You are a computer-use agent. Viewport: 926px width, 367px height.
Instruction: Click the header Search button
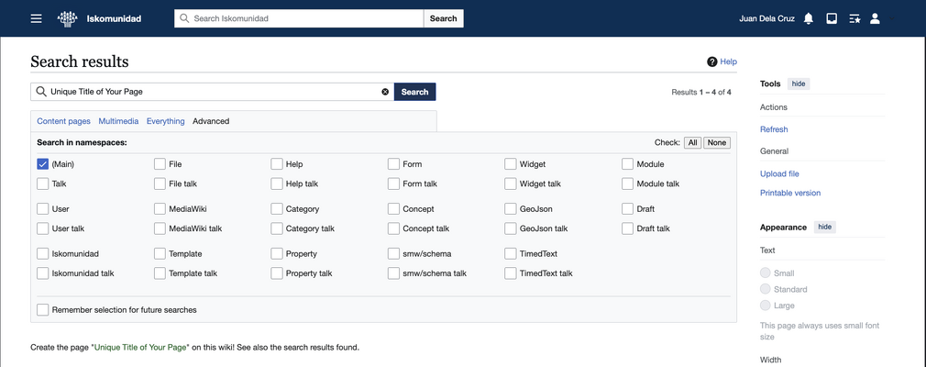(444, 18)
